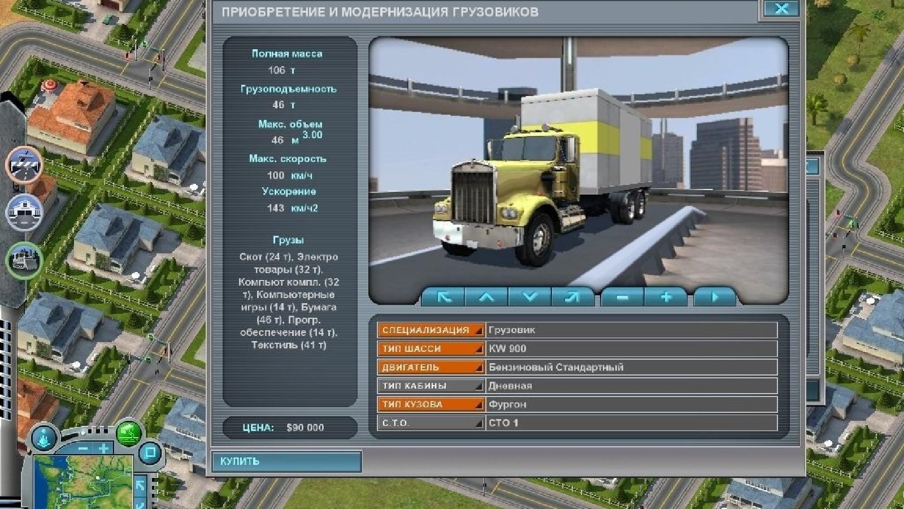Viewport: 904px width, 509px height.
Task: Click the Грузы heading
Action: coord(288,240)
